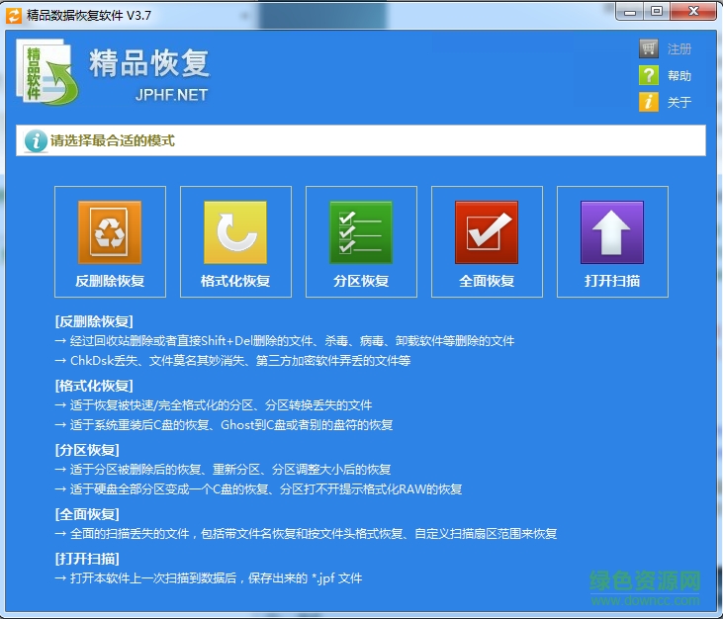The image size is (723, 619).
Task: Click the orange recycle undelete recovery icon
Action: [x=110, y=232]
